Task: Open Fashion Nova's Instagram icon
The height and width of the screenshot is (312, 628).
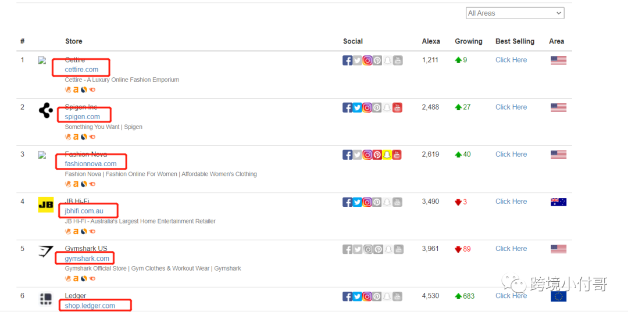Action: point(367,155)
